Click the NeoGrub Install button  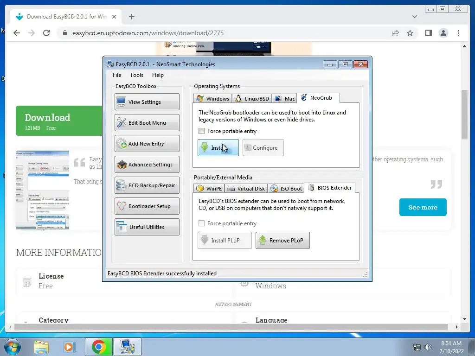pyautogui.click(x=218, y=148)
